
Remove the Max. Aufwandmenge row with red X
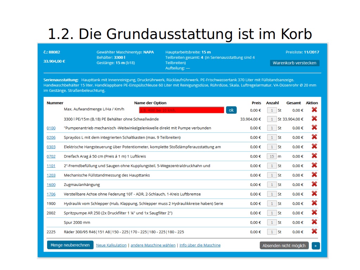[x=314, y=110]
